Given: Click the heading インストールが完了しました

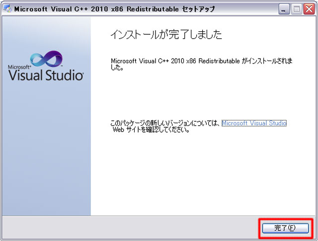Looking at the screenshot, I should tap(166, 34).
